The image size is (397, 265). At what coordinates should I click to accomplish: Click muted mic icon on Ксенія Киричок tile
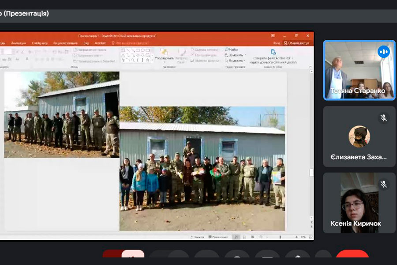tap(384, 184)
